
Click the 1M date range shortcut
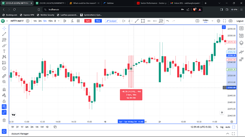(37, 127)
